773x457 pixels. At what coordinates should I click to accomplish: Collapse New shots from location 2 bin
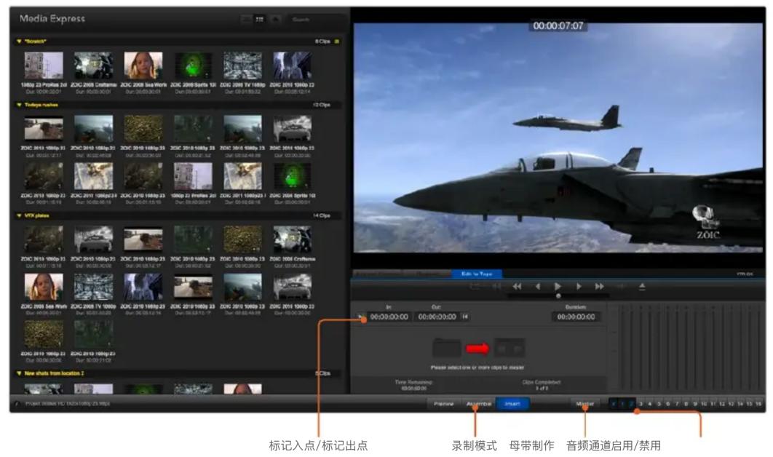tap(19, 374)
